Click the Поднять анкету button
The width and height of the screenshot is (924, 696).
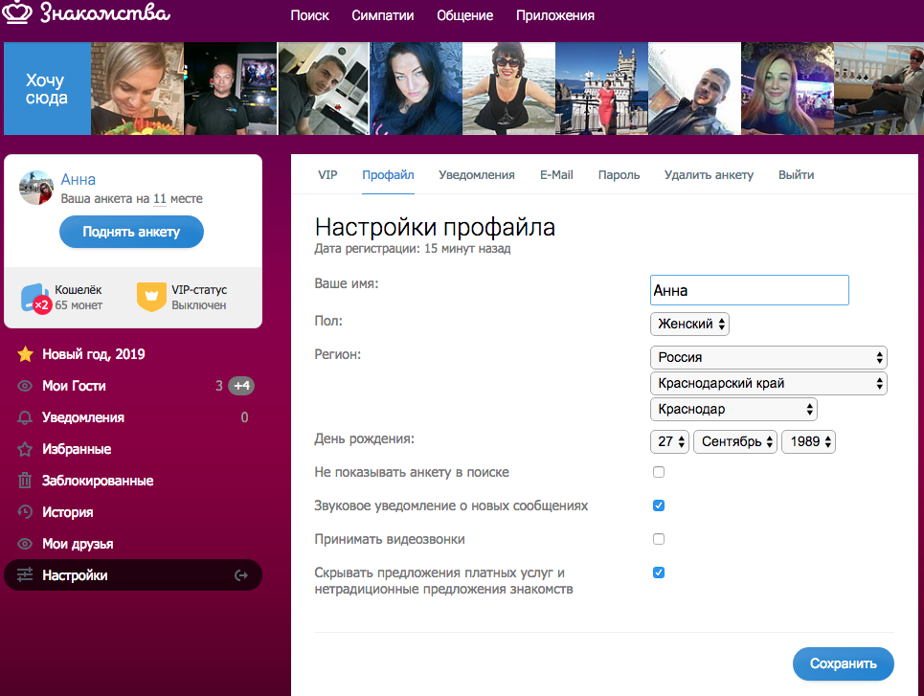click(x=131, y=233)
